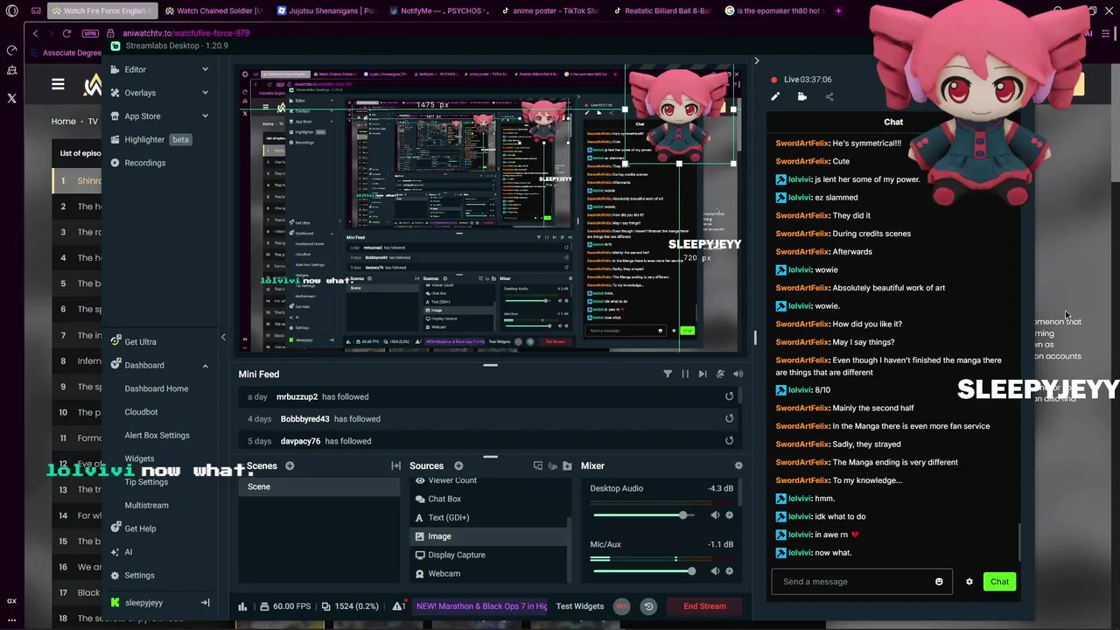
Task: Mute Mic/Aux speaker toggle
Action: tap(715, 571)
